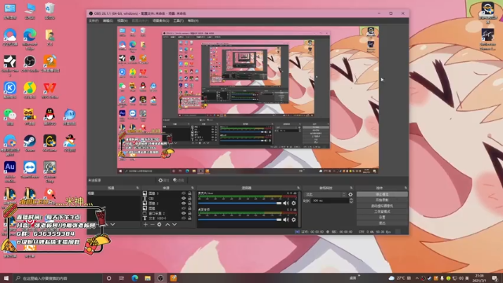
Task: Open the 帮助(H) menu
Action: pyautogui.click(x=193, y=20)
